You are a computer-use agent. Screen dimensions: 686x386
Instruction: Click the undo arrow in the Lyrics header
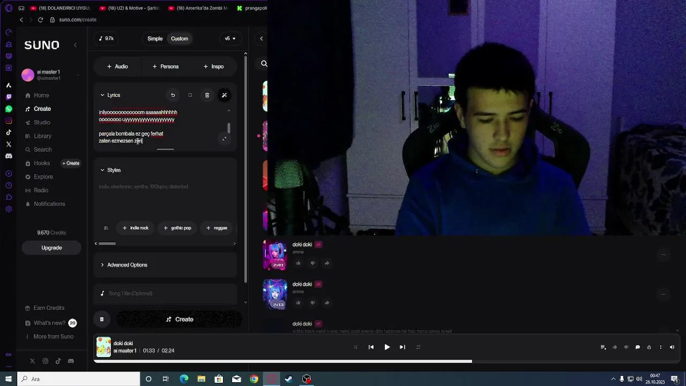pos(173,95)
